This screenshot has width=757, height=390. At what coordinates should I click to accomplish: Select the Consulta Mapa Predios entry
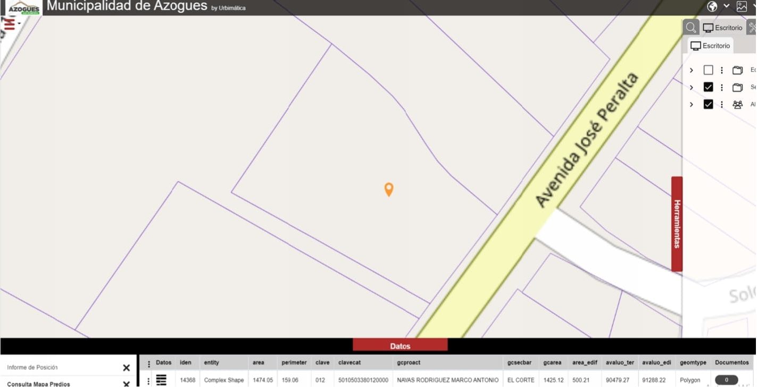(38, 384)
